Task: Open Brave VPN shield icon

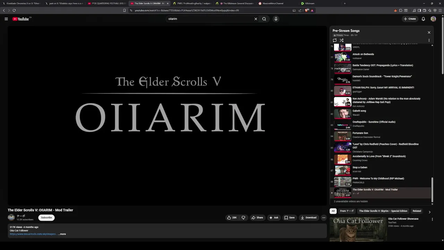Action: tap(435, 10)
